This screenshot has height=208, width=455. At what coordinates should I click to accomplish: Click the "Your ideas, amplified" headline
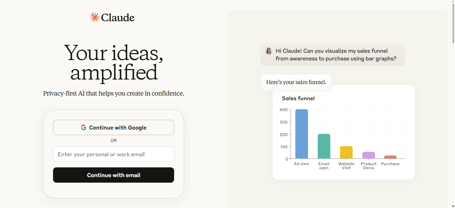[x=114, y=63]
